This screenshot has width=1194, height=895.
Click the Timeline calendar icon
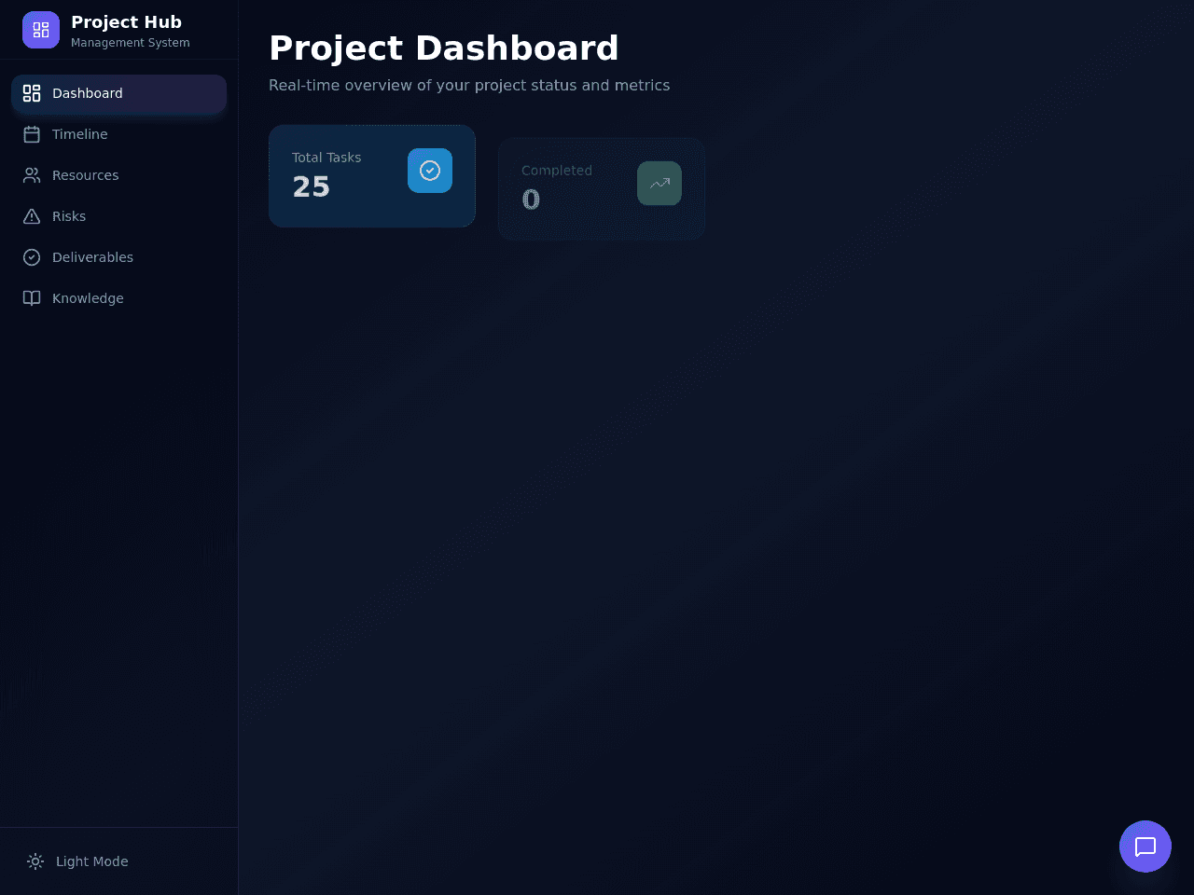pyautogui.click(x=32, y=134)
